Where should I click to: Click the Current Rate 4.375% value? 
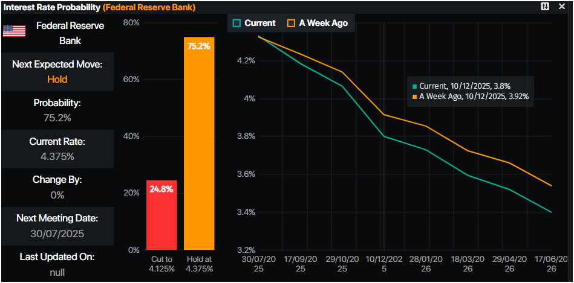(57, 156)
